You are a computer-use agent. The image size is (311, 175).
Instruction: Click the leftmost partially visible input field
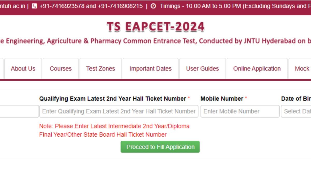[19, 111]
